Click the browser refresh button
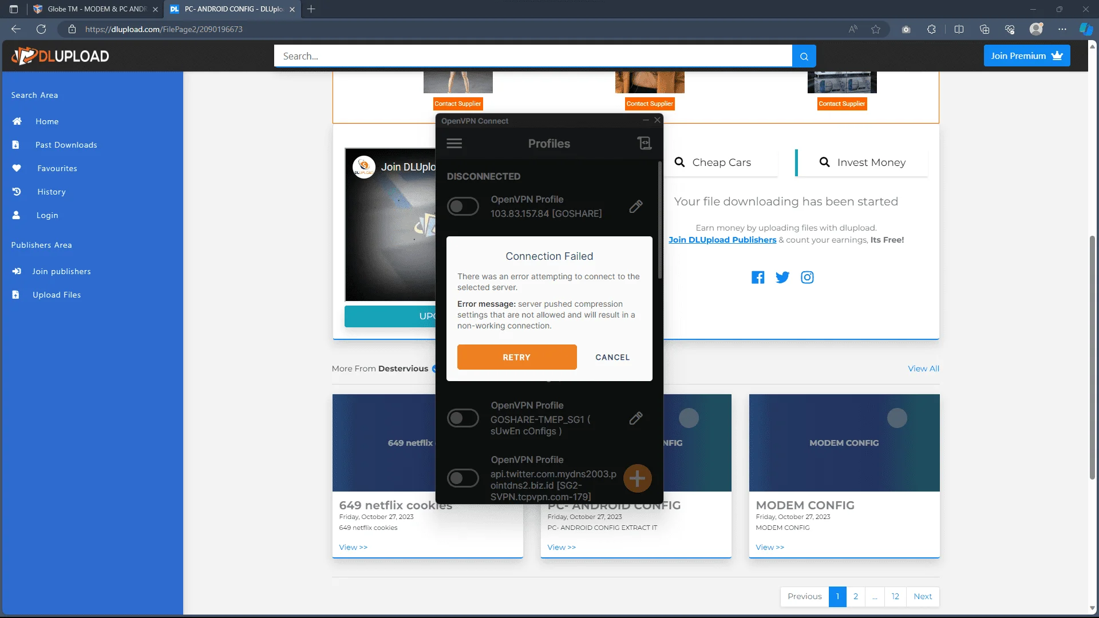 point(41,29)
